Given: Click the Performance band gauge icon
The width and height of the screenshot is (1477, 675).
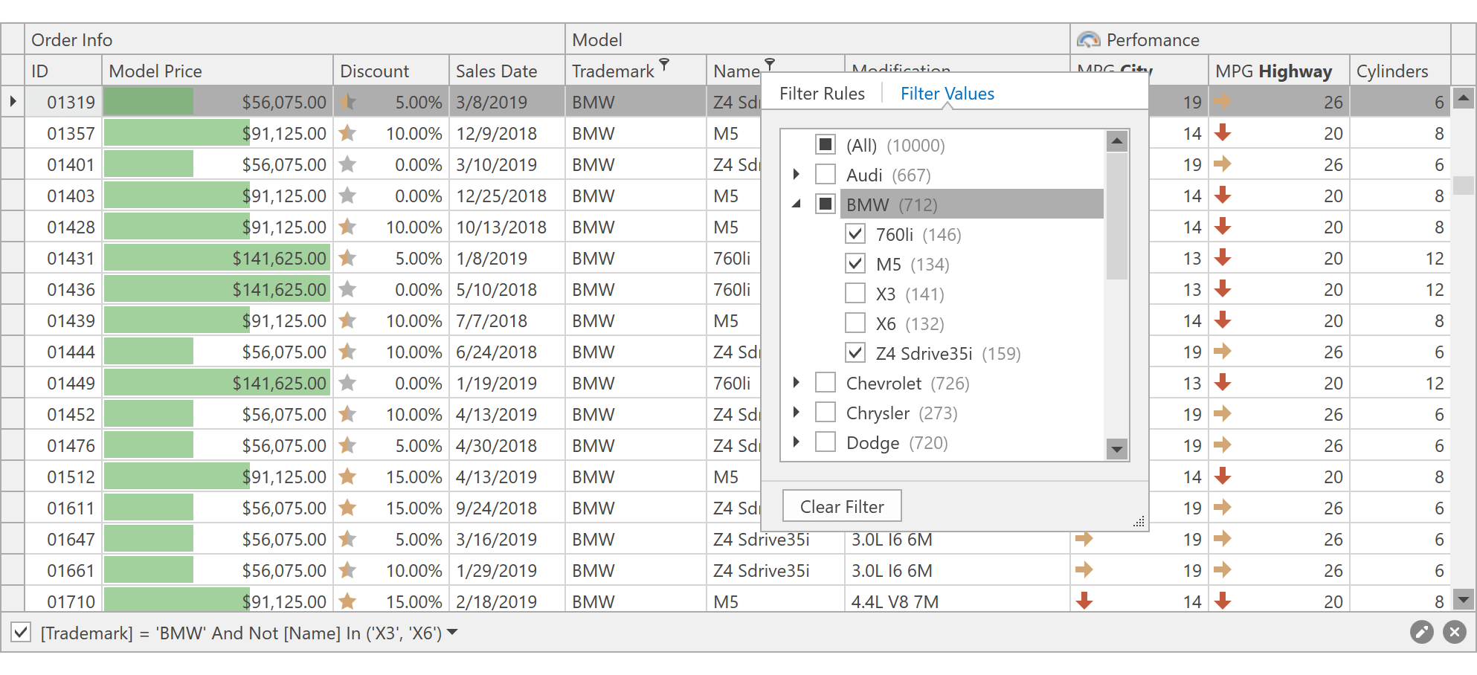Looking at the screenshot, I should [x=1088, y=39].
